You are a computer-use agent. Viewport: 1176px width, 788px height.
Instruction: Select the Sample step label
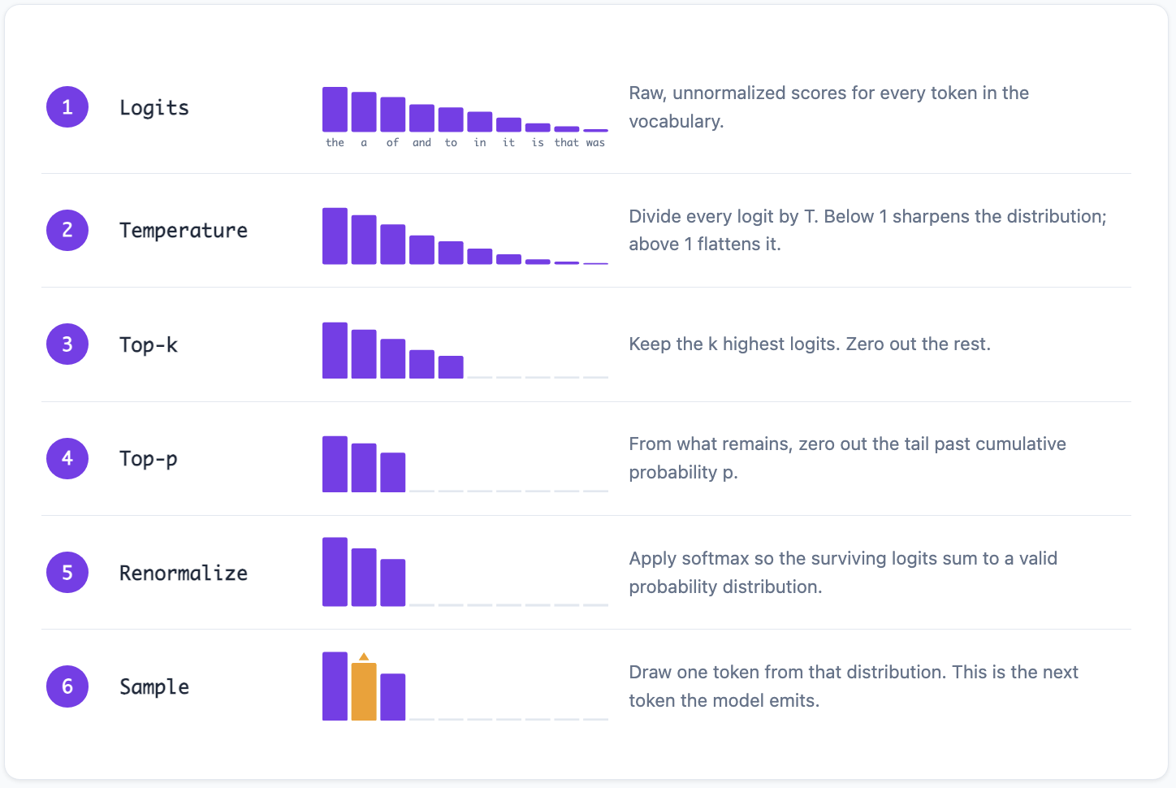click(154, 687)
